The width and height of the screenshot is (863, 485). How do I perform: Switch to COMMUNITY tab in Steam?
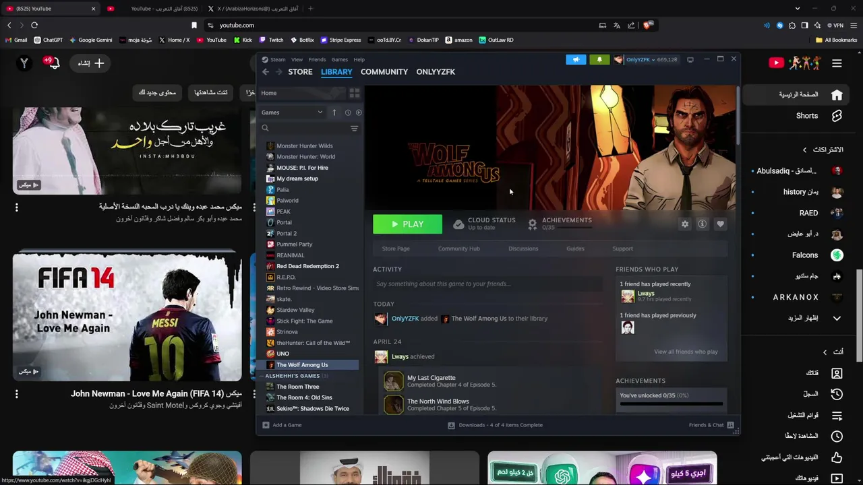click(x=384, y=72)
